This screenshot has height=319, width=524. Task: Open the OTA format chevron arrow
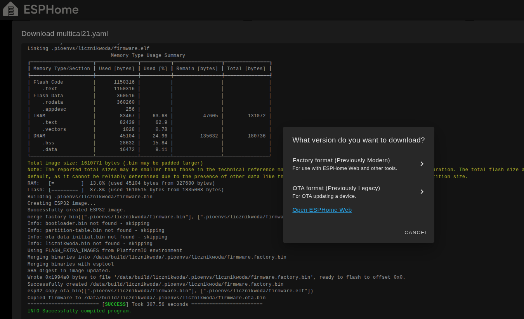click(x=422, y=192)
